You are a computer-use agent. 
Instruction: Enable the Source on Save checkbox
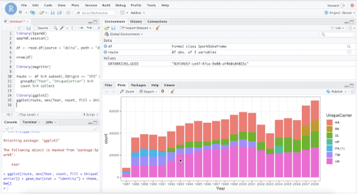tap(35, 28)
